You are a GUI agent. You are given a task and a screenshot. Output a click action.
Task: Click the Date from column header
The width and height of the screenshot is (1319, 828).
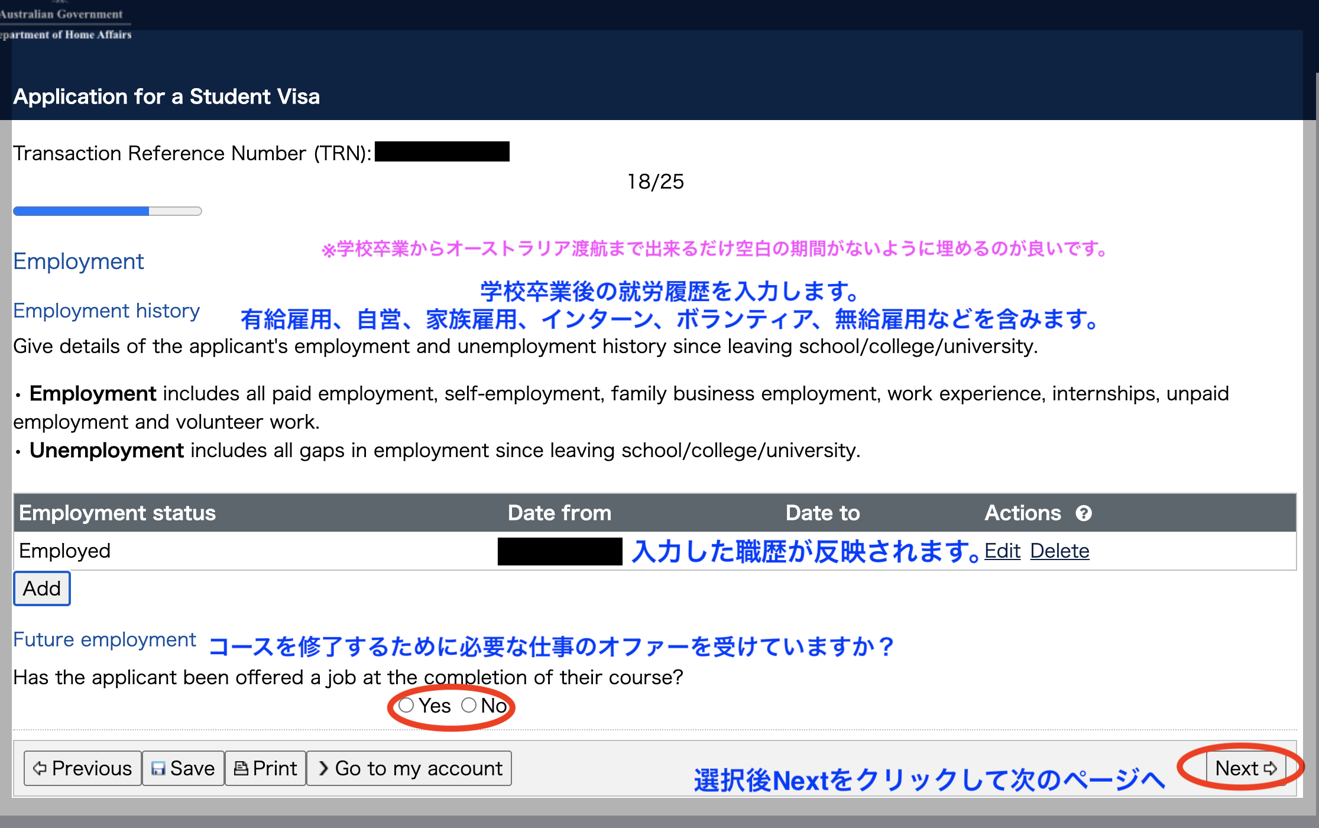tap(559, 513)
